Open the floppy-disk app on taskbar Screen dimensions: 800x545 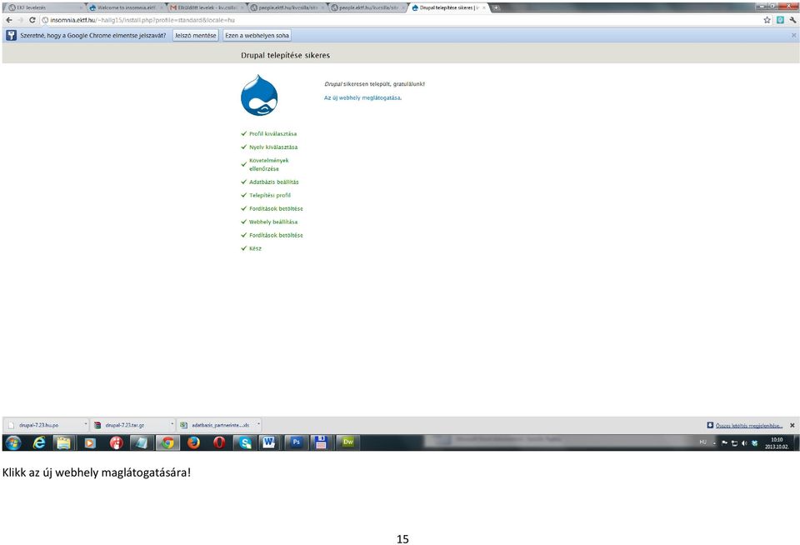321,442
